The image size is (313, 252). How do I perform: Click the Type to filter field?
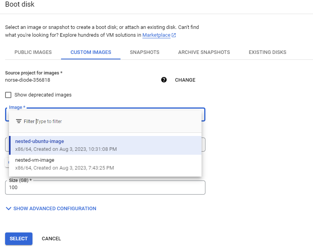click(118, 122)
